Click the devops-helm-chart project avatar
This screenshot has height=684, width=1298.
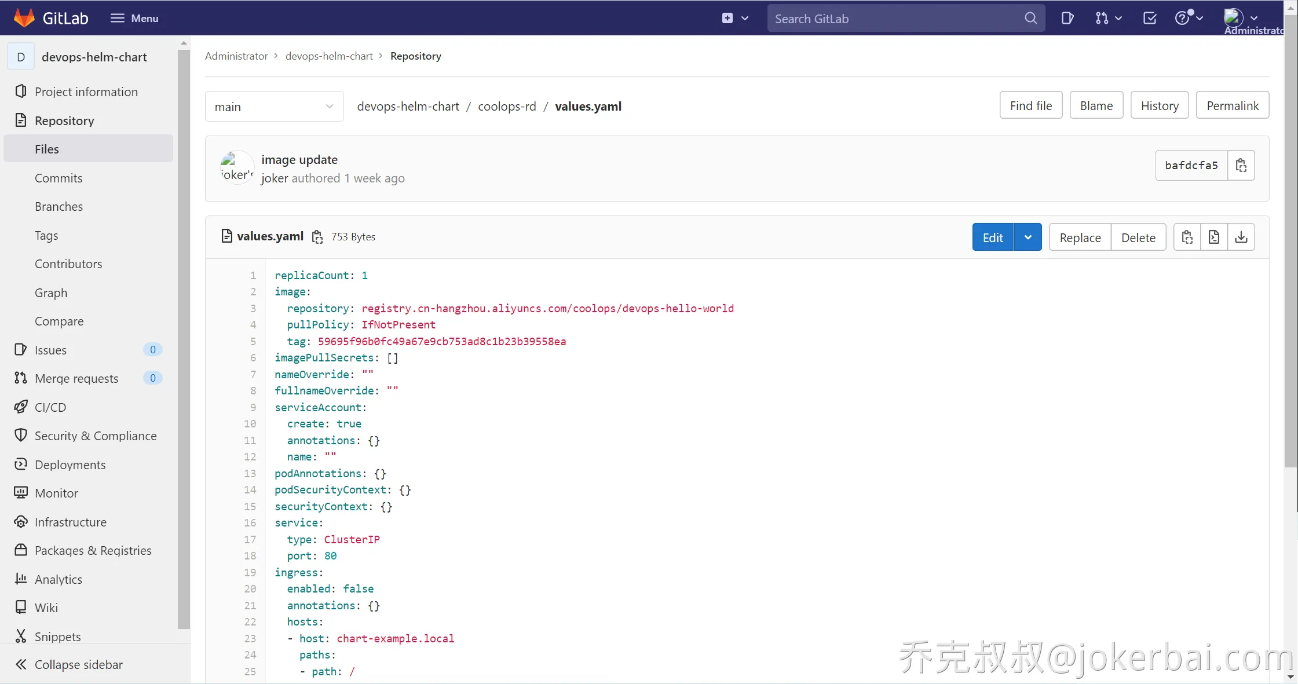click(x=21, y=57)
